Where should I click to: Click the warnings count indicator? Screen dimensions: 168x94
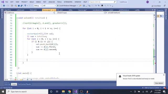coord(22,80)
